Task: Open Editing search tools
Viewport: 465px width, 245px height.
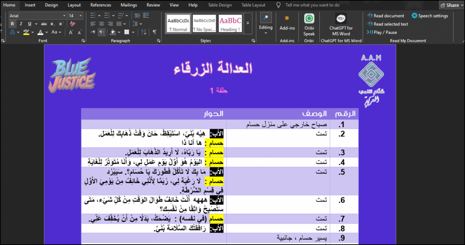Action: tap(266, 24)
